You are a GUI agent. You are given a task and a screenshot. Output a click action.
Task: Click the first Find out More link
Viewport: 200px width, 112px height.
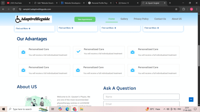point(23,29)
